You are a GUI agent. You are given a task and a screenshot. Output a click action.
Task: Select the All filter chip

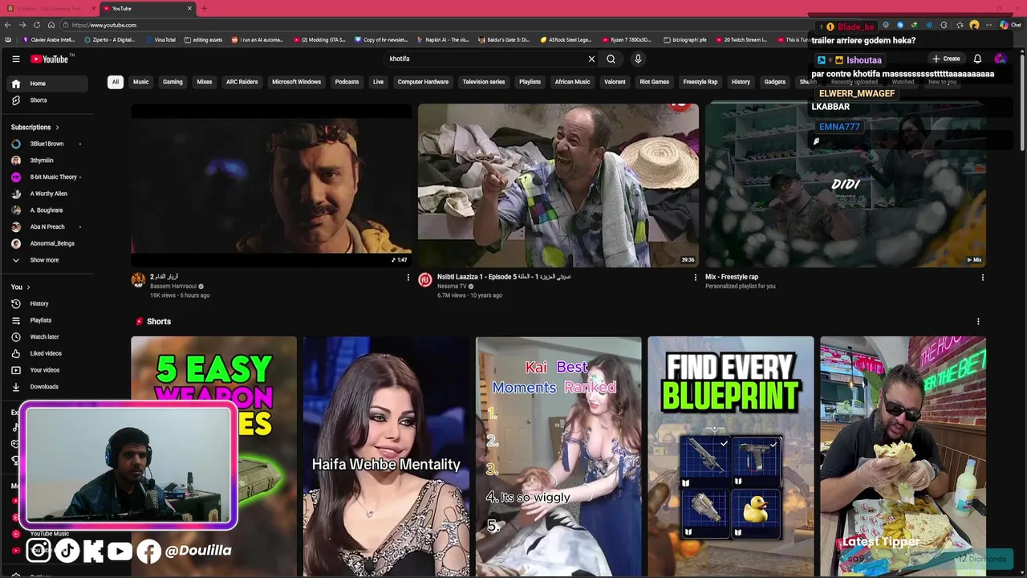[x=116, y=82]
